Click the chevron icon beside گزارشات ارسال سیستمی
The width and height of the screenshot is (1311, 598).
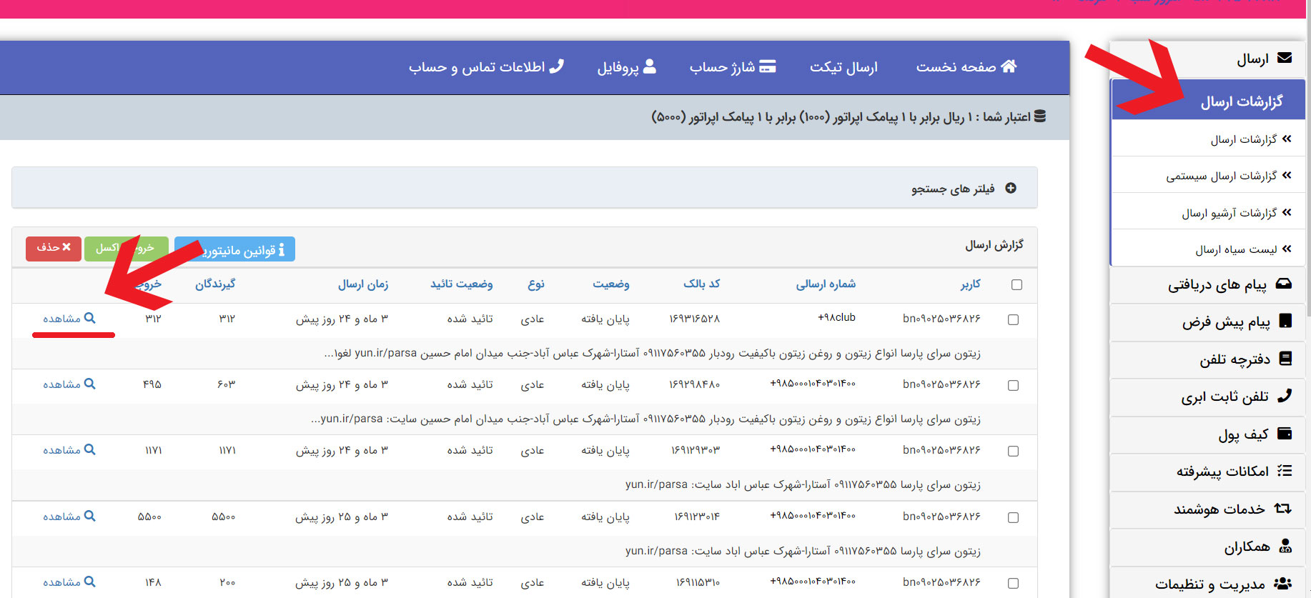[x=1287, y=175]
